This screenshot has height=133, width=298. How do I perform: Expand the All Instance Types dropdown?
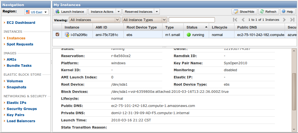coord(164,20)
